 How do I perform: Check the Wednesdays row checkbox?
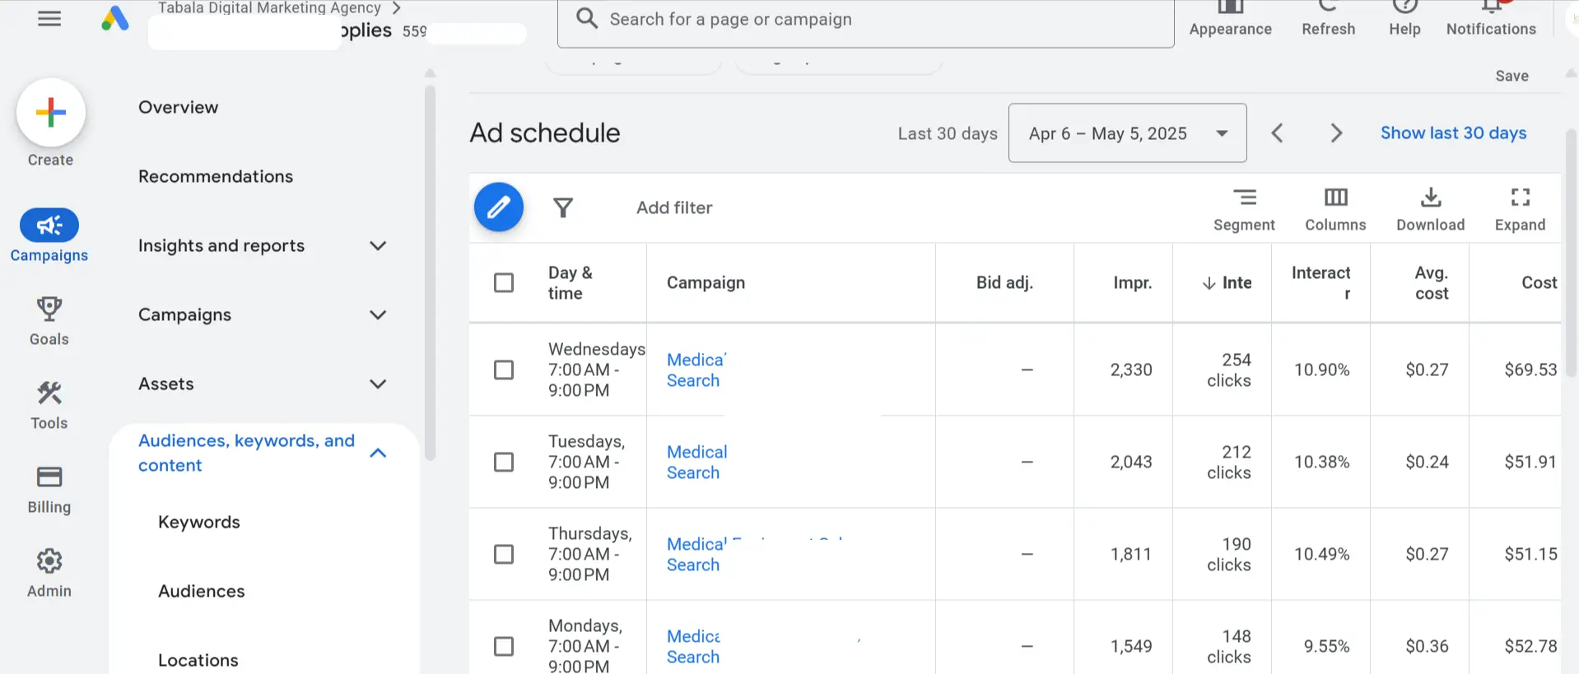(504, 370)
